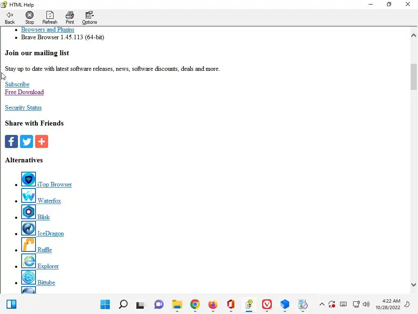
Task: Click the Bittube play icon
Action: pyautogui.click(x=29, y=278)
